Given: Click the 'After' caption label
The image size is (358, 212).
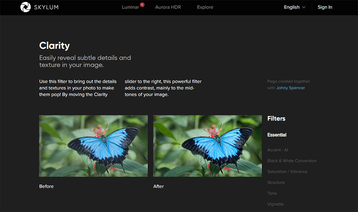Looking at the screenshot, I should click(158, 186).
